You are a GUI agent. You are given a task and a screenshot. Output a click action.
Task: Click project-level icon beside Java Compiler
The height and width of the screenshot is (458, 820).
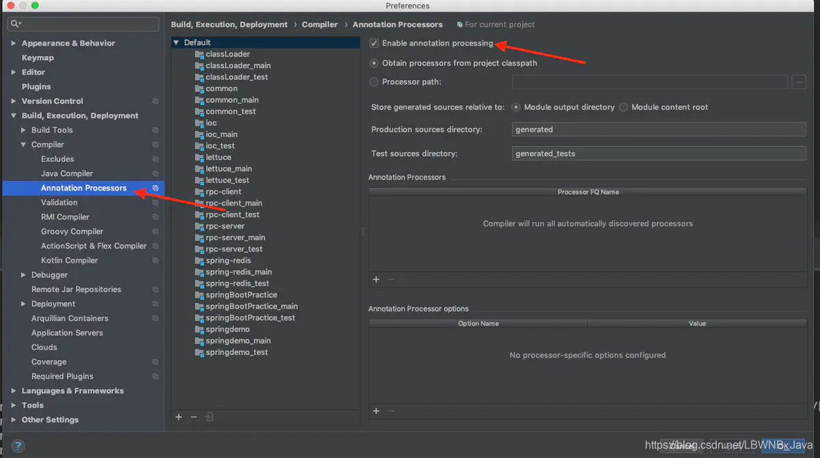pyautogui.click(x=155, y=173)
